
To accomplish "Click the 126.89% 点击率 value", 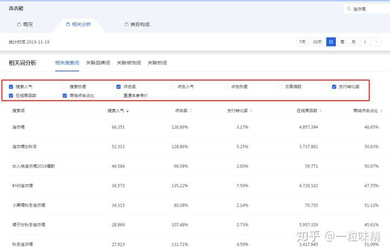I will 180,127.
